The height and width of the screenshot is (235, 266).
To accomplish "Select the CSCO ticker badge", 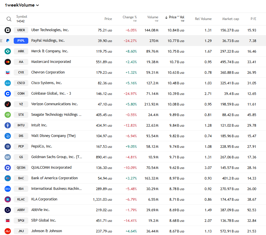I will pos(21,83).
